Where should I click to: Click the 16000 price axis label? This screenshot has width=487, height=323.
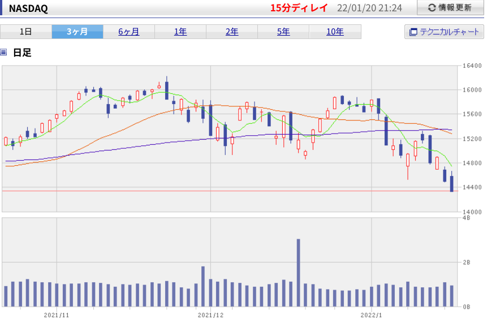click(472, 90)
